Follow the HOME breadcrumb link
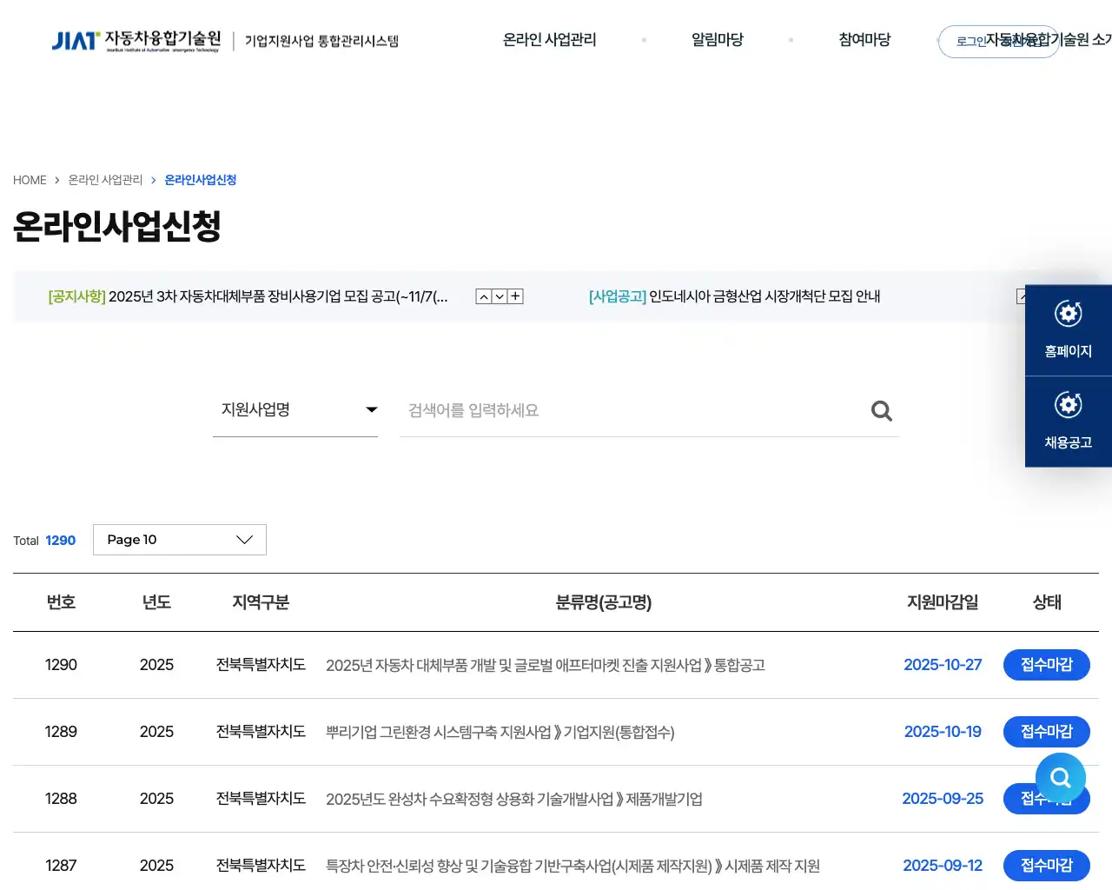The image size is (1112, 890). (x=30, y=179)
